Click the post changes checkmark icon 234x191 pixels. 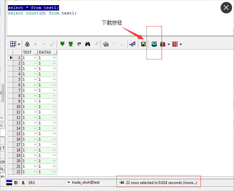click(x=52, y=44)
